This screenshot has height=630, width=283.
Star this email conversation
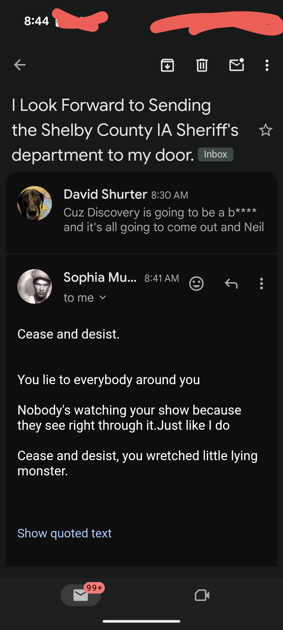(x=265, y=130)
